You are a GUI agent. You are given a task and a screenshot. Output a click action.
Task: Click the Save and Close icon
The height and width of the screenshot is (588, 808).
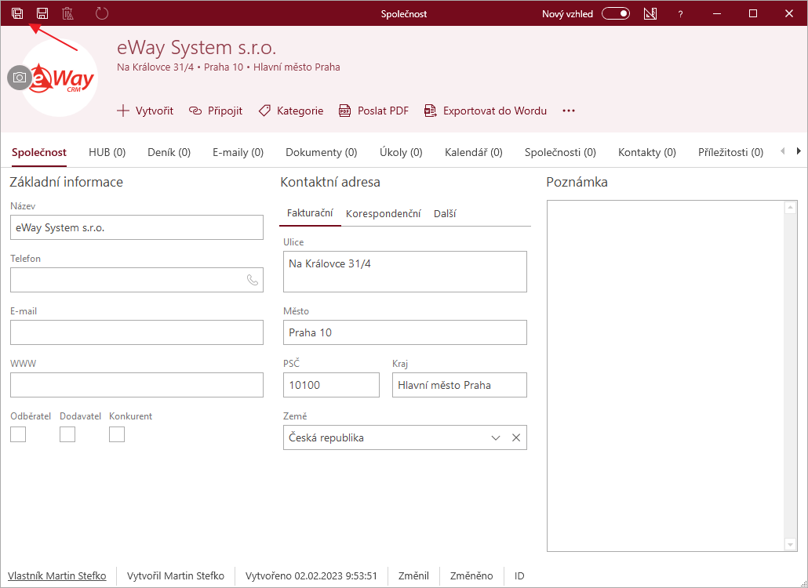17,14
